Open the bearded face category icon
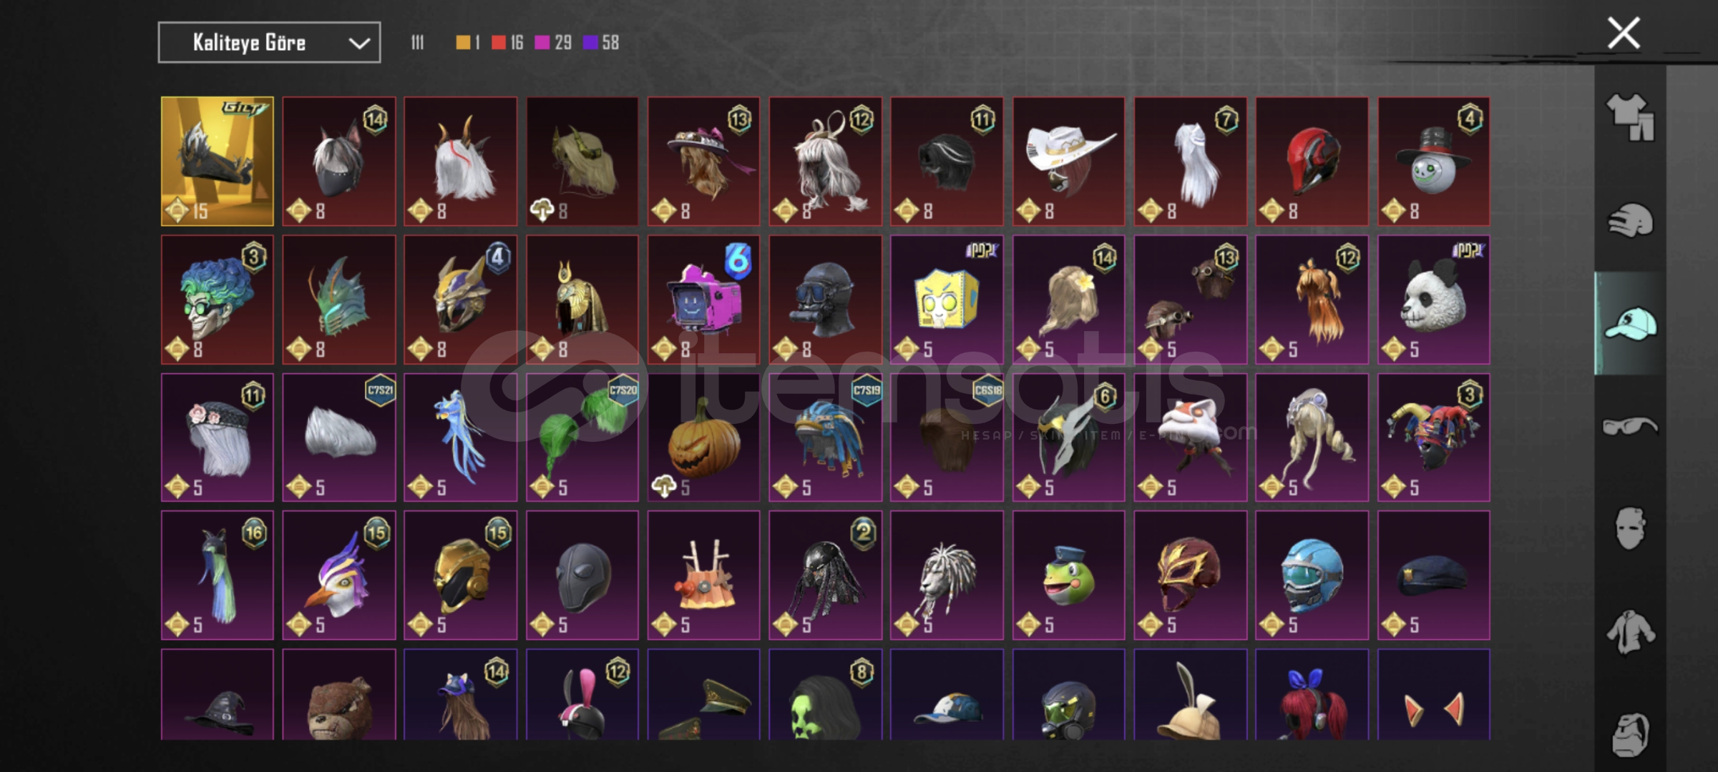 1630,734
